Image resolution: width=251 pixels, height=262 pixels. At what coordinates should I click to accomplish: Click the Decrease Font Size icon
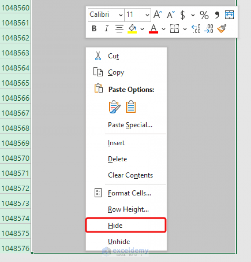tap(171, 15)
